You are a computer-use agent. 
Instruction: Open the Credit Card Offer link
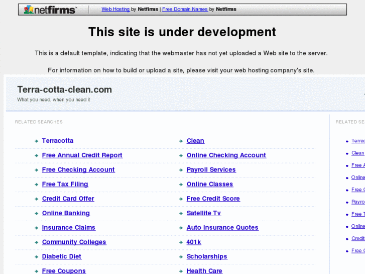point(68,199)
